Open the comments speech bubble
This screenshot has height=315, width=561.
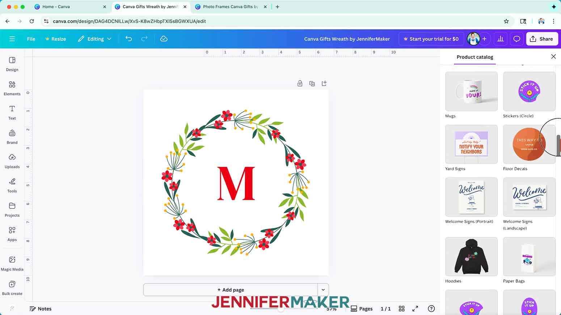[x=516, y=39]
